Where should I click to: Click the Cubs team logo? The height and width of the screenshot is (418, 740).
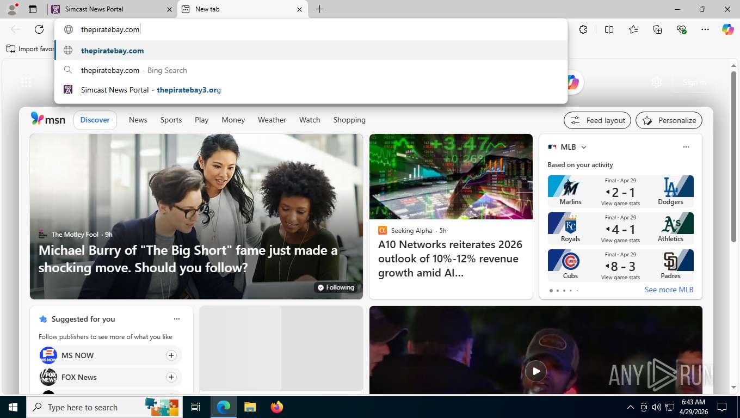570,262
